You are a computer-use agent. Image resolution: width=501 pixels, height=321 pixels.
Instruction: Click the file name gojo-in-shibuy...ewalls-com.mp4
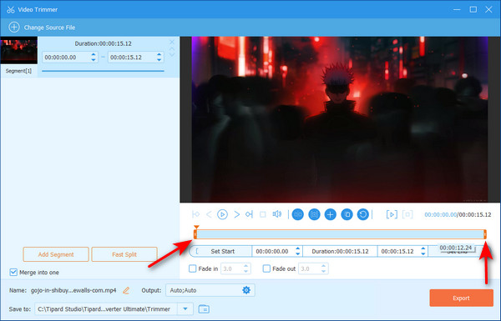tap(73, 290)
